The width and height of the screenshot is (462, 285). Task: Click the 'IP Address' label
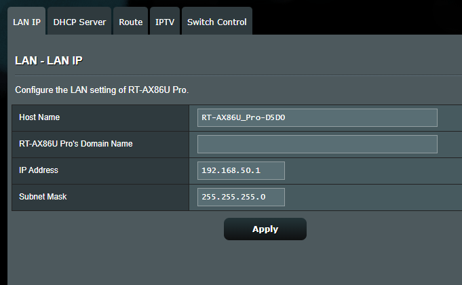click(39, 170)
